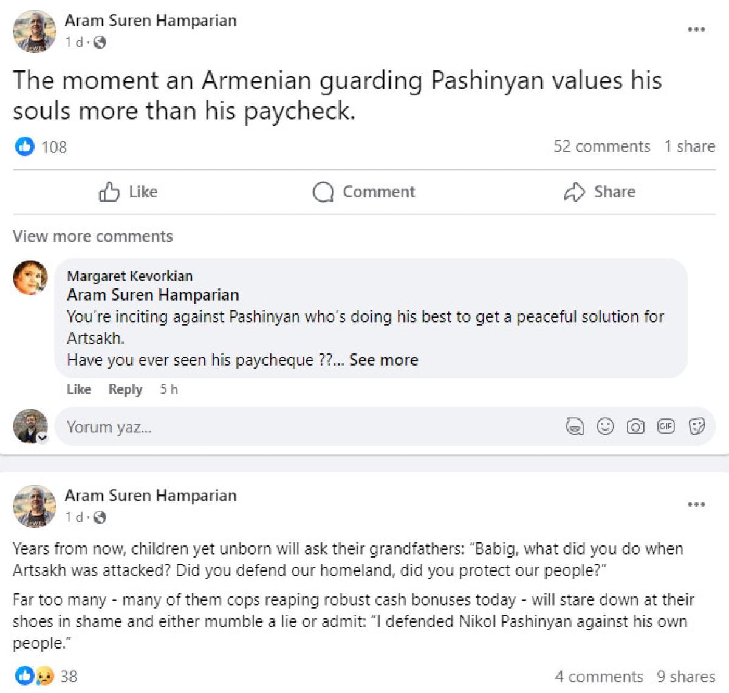Open the 52 comments count link
729x693 pixels.
[601, 146]
